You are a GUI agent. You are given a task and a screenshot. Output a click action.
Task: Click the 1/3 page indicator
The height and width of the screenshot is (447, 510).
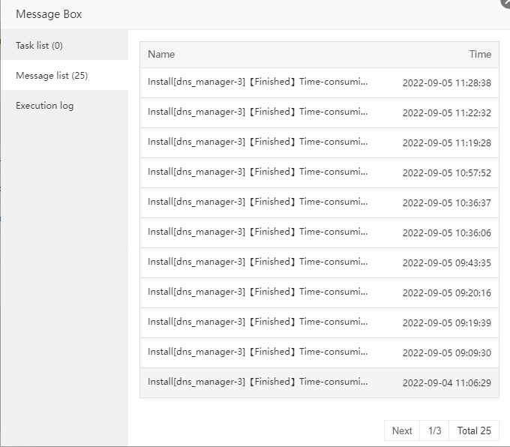(x=435, y=430)
